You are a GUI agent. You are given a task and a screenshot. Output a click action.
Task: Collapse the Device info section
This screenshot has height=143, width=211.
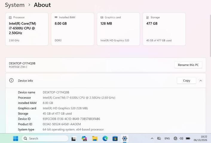point(201,81)
